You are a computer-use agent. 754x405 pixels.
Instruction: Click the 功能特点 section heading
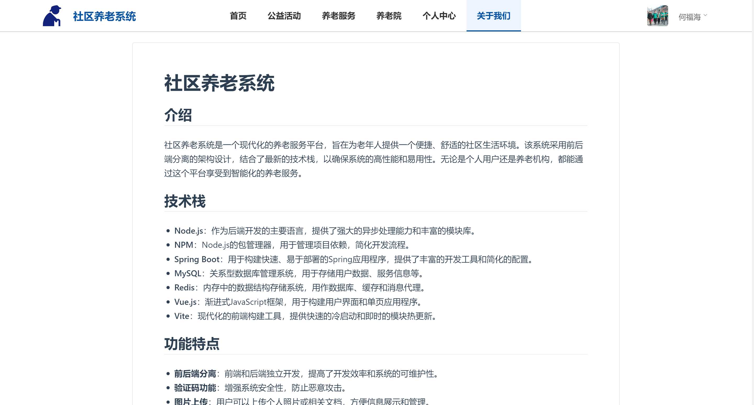pos(192,344)
